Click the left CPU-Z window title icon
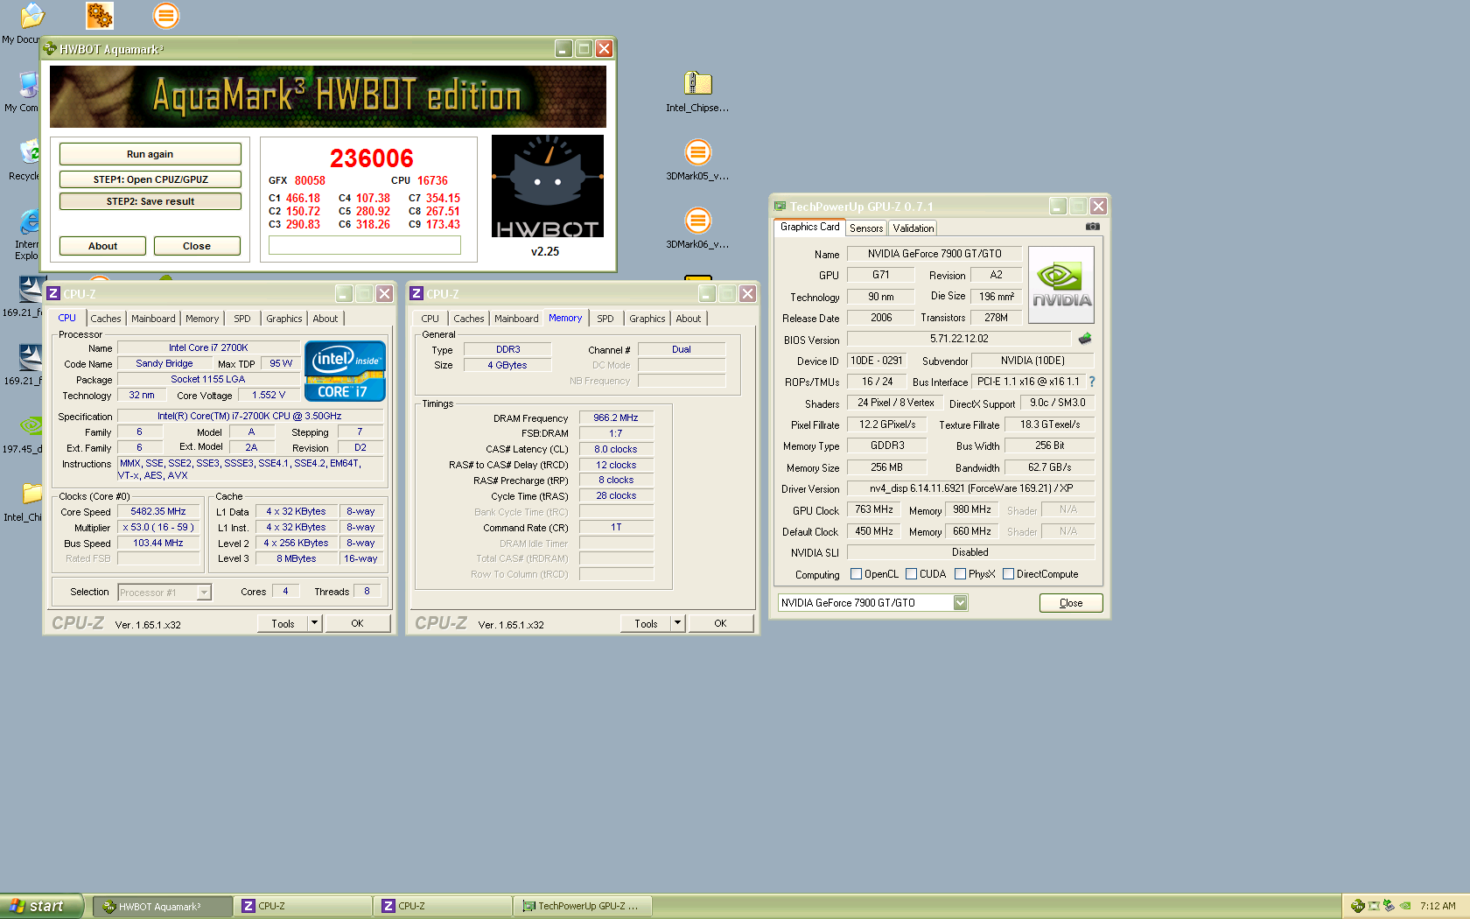Image resolution: width=1470 pixels, height=919 pixels. pyautogui.click(x=53, y=294)
